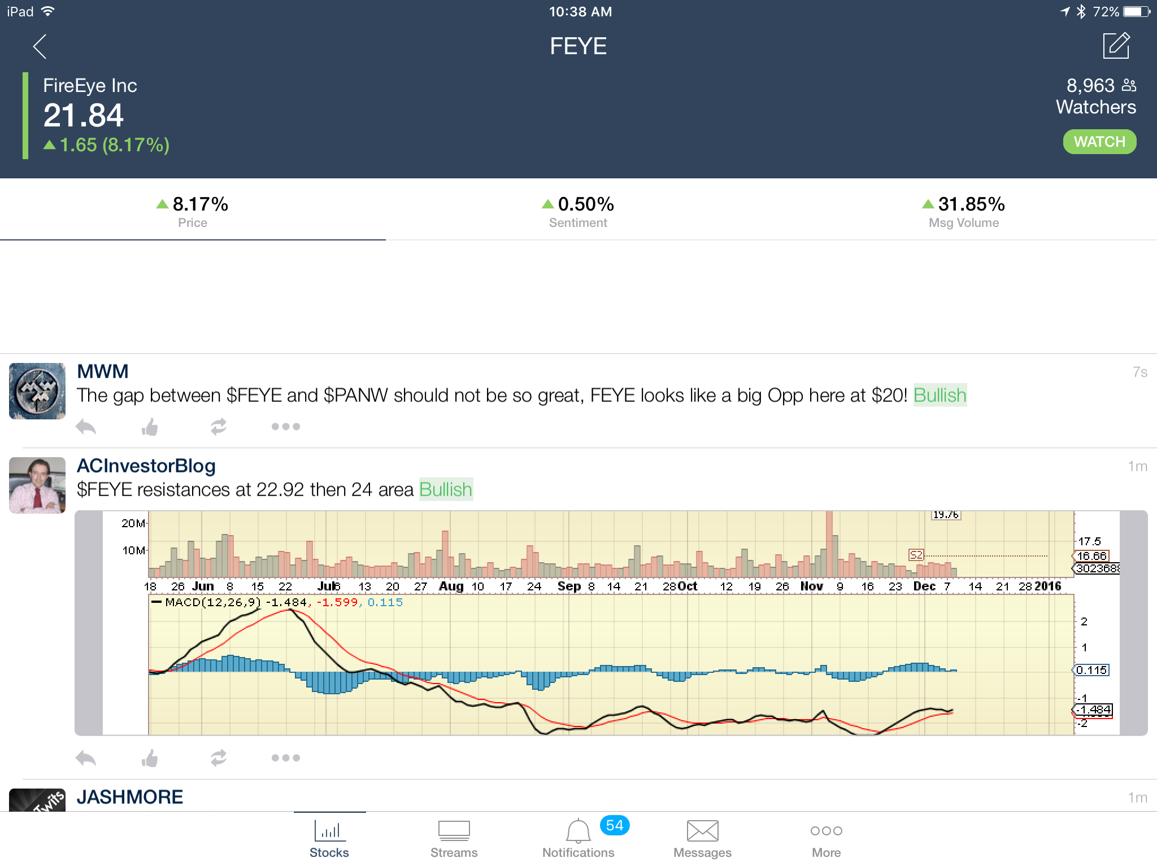The height and width of the screenshot is (867, 1157).
Task: Tap the Wi-Fi icon in status bar
Action: tap(49, 11)
